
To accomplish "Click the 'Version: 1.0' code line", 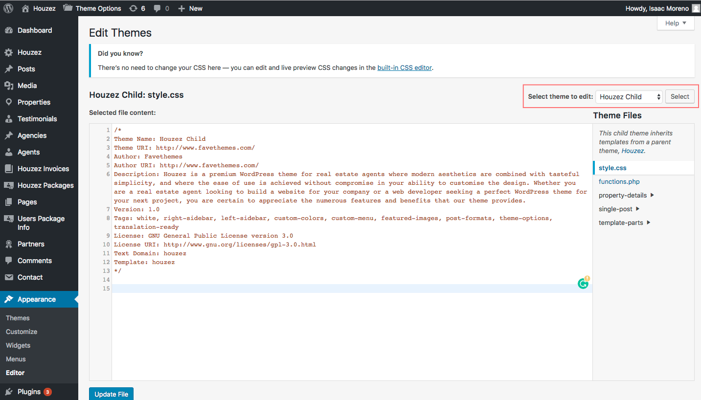I will [x=136, y=209].
